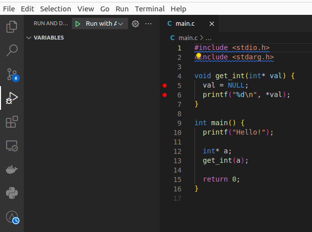Viewport: 312px width, 232px height.
Task: Click line number 9 in gutter
Action: click(179, 123)
